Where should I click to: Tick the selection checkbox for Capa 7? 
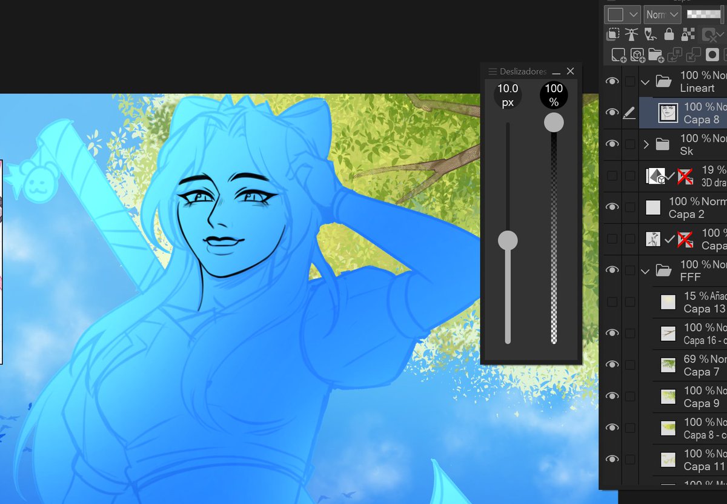click(631, 365)
